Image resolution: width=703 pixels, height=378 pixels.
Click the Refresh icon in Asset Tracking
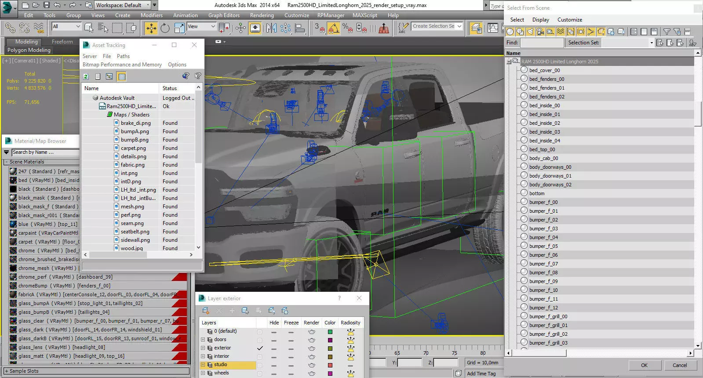pos(86,76)
